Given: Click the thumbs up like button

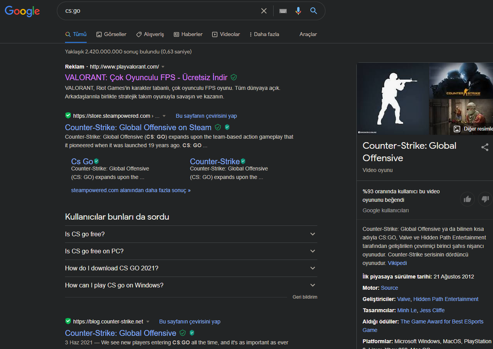Looking at the screenshot, I should click(x=467, y=199).
